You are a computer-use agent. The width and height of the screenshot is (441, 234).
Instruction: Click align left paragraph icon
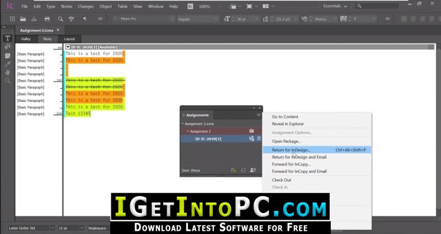404,19
